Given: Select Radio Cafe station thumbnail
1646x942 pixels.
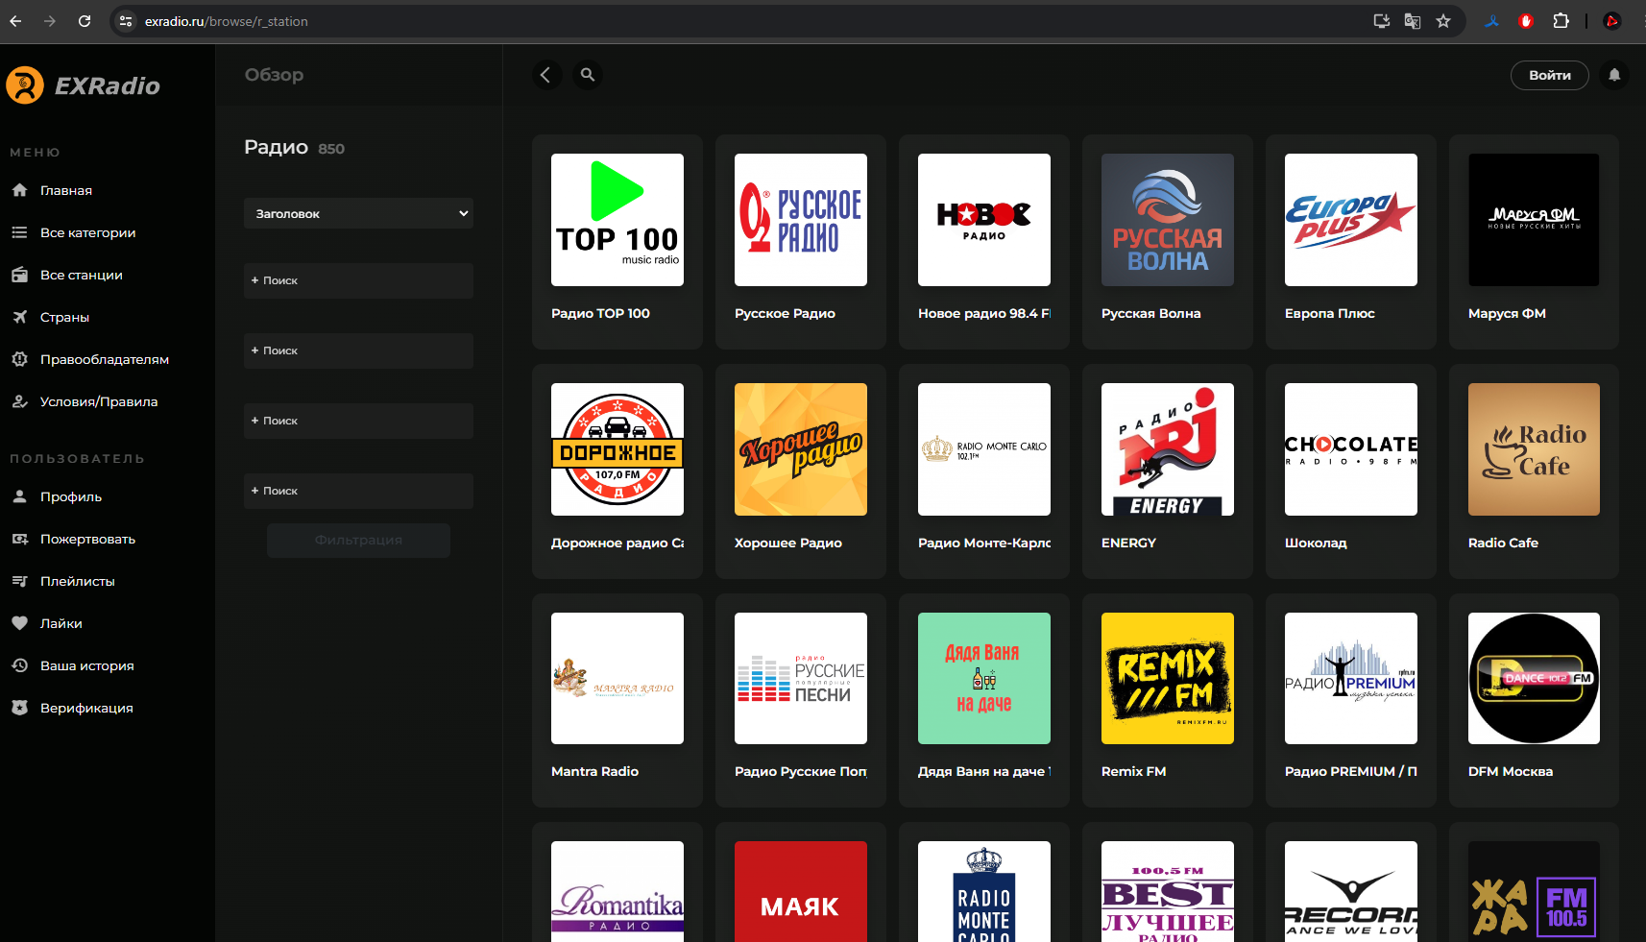Looking at the screenshot, I should (x=1535, y=449).
